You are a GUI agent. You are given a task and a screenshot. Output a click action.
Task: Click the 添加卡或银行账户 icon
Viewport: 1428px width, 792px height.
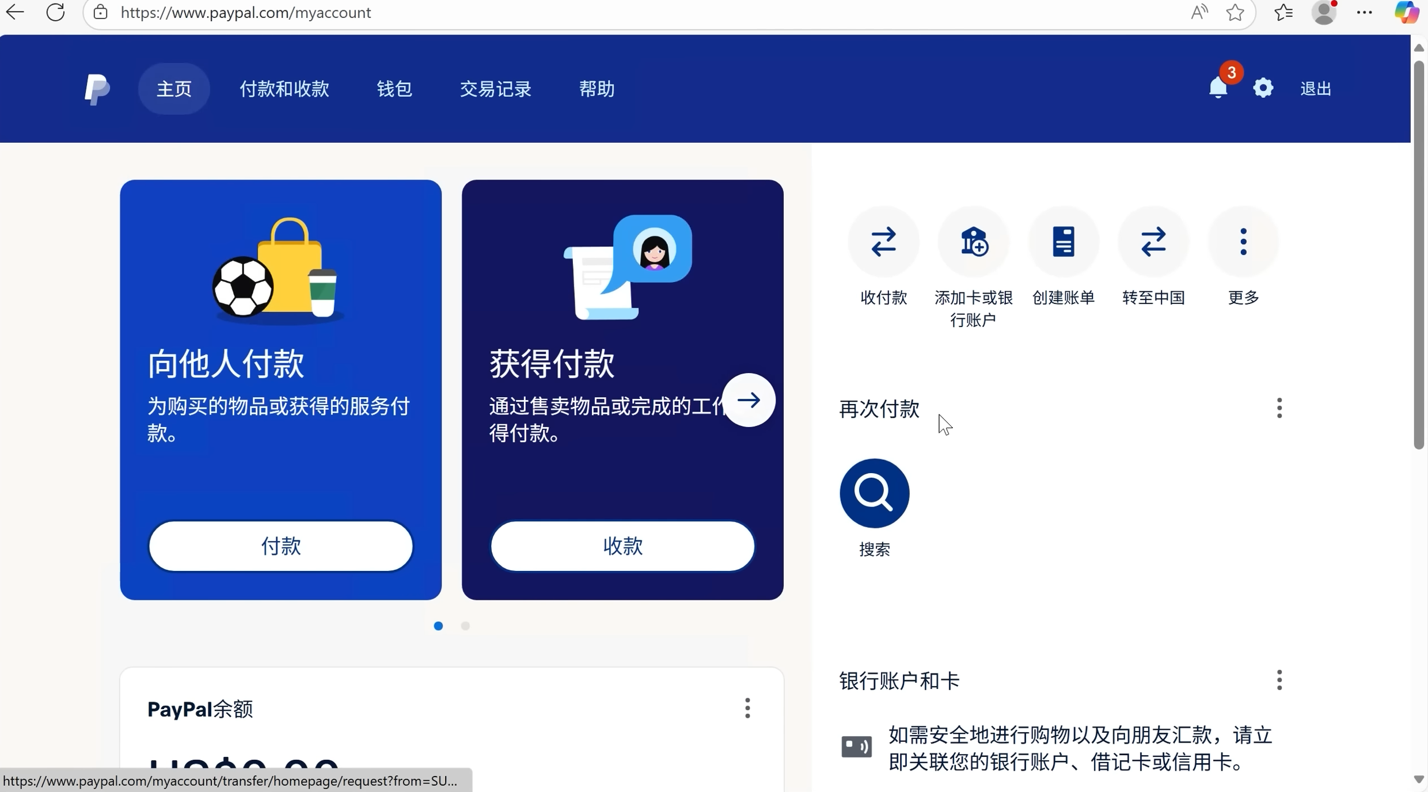[x=973, y=242]
